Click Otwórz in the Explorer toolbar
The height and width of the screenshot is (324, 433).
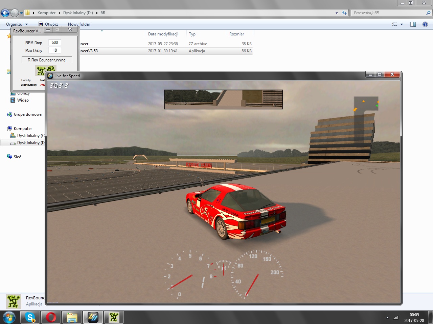[x=48, y=24]
